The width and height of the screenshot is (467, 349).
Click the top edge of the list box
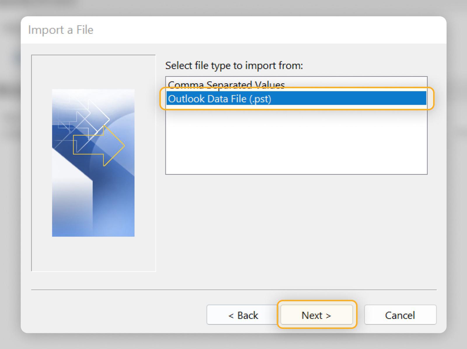click(296, 77)
